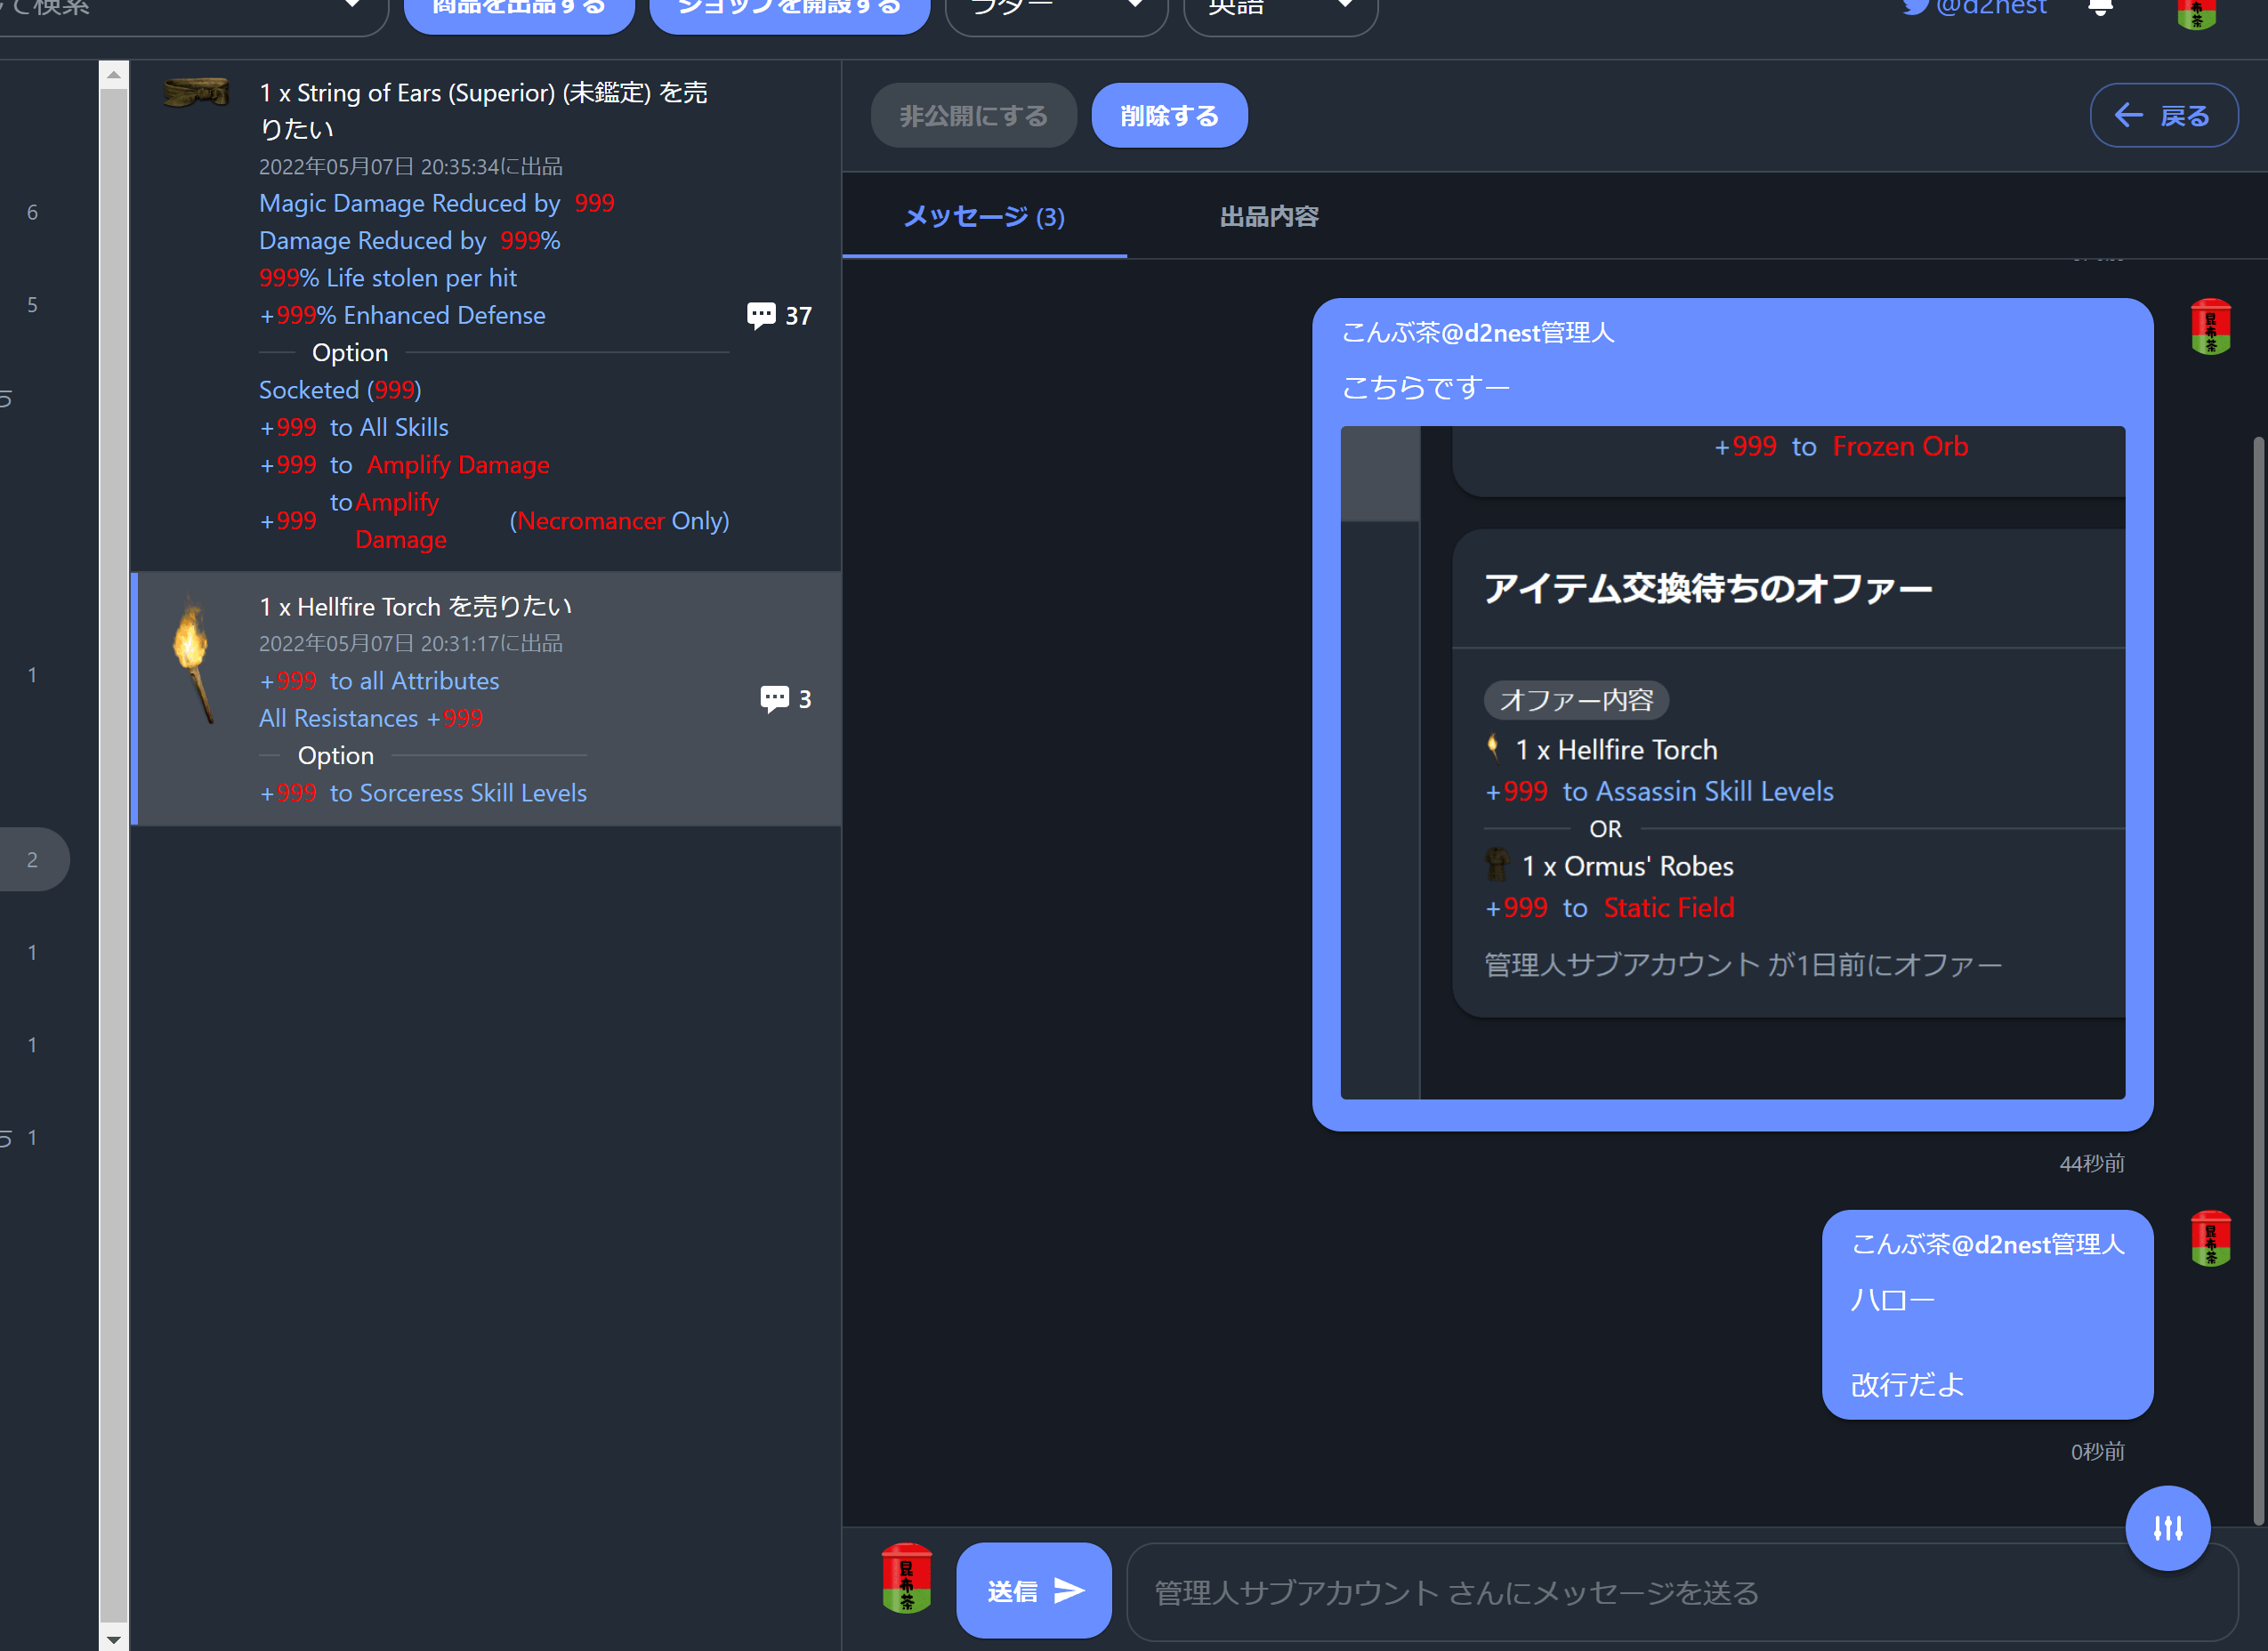The image size is (2268, 1651).
Task: Open the notification bell icon
Action: pyautogui.click(x=2100, y=8)
